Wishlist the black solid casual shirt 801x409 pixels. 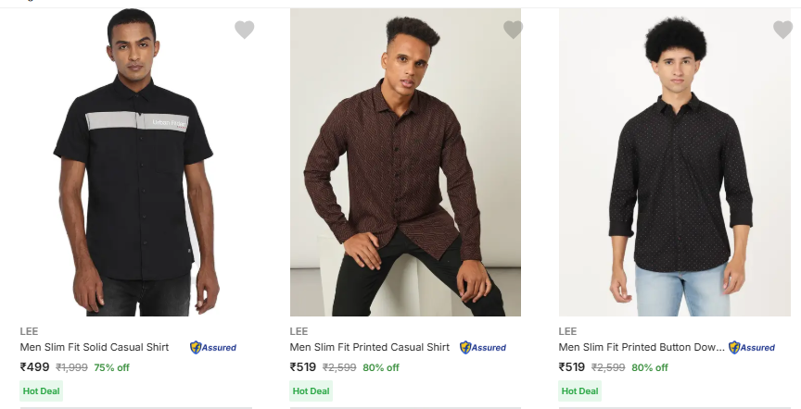tap(244, 30)
